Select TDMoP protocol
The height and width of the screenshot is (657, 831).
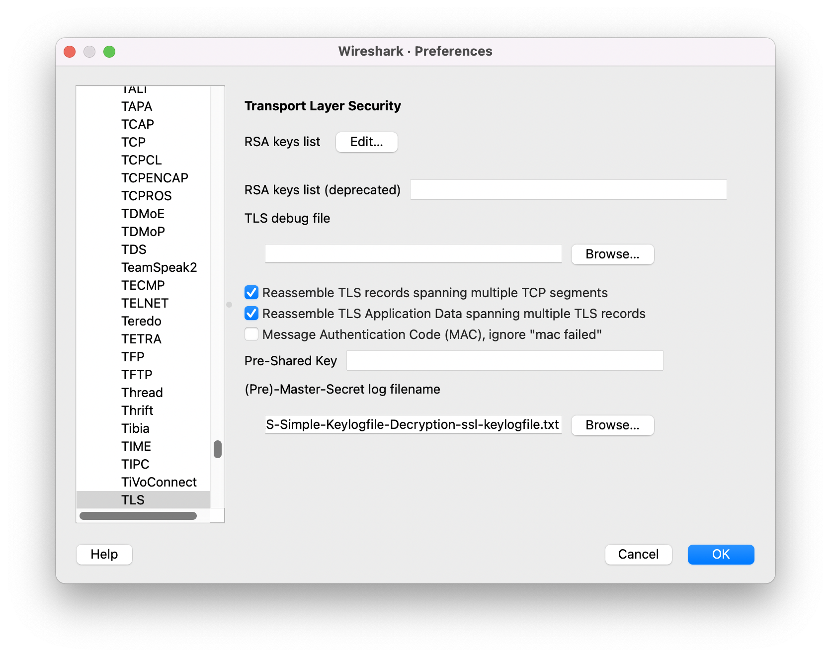coord(143,232)
